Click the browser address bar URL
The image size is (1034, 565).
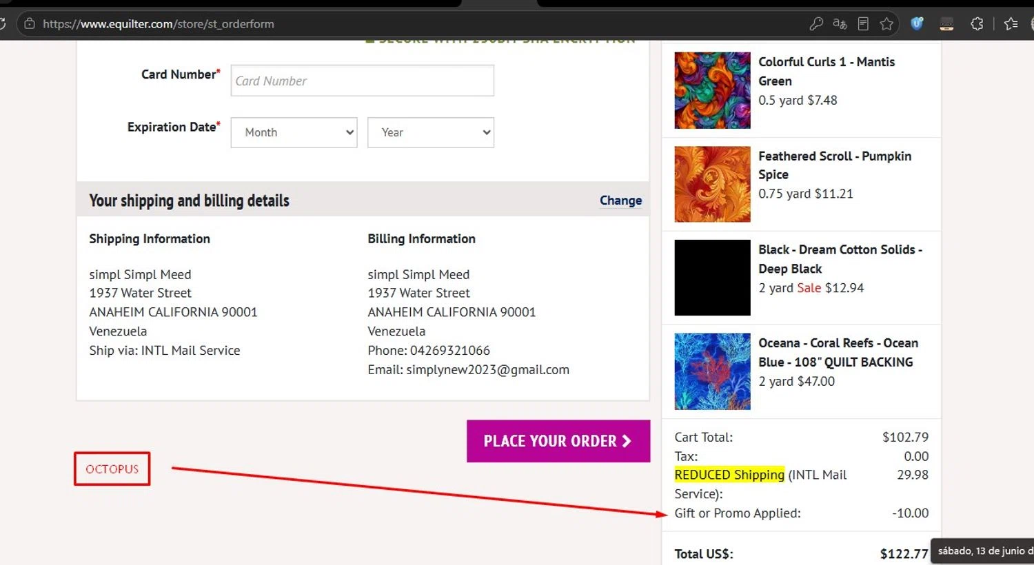(x=159, y=24)
